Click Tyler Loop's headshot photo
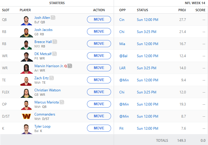Image resolution: width=208 pixels, height=145 pixels. click(x=27, y=128)
